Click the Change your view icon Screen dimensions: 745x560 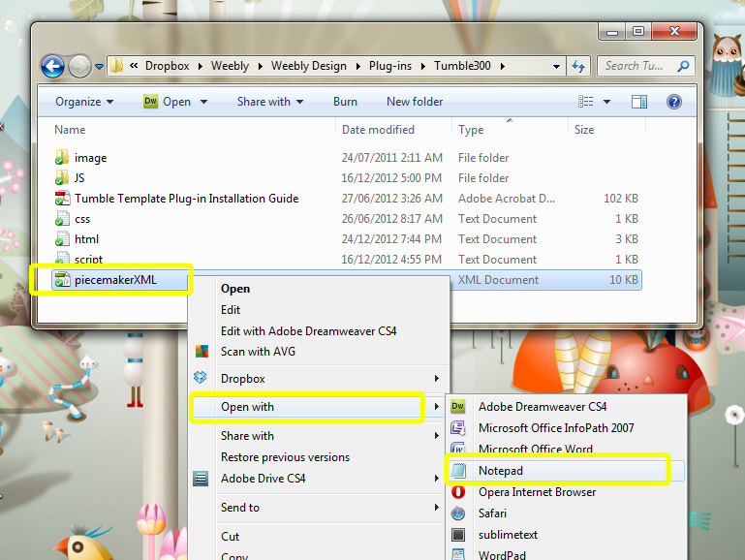[585, 101]
